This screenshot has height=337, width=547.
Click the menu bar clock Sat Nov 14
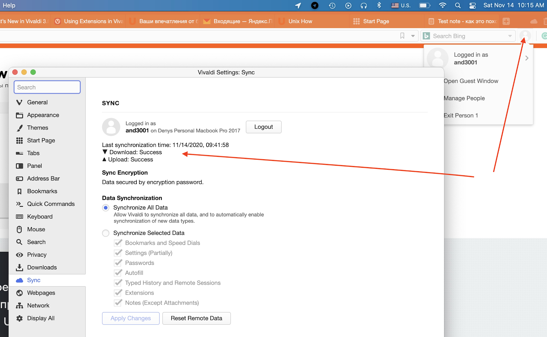tap(513, 5)
